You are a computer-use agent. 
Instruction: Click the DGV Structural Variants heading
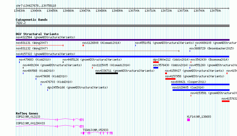(37, 34)
